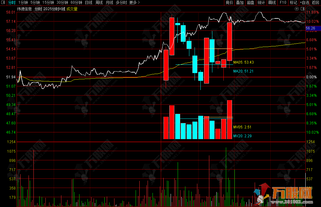The width and height of the screenshot is (321, 207).
Task: Click the 标记 mark button
Action: click(x=294, y=2)
